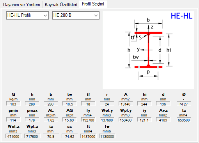The height and width of the screenshot is (143, 199).
Task: Click the A area field showing 13140
Action: [126, 104]
